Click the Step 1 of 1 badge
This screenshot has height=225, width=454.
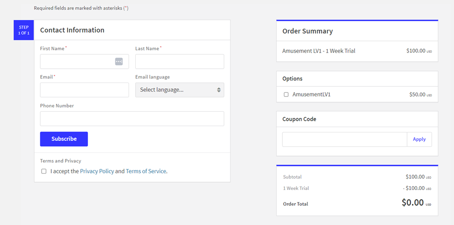pyautogui.click(x=23, y=30)
